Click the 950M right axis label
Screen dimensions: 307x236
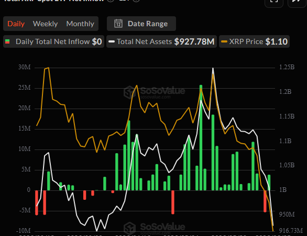[x=287, y=214]
